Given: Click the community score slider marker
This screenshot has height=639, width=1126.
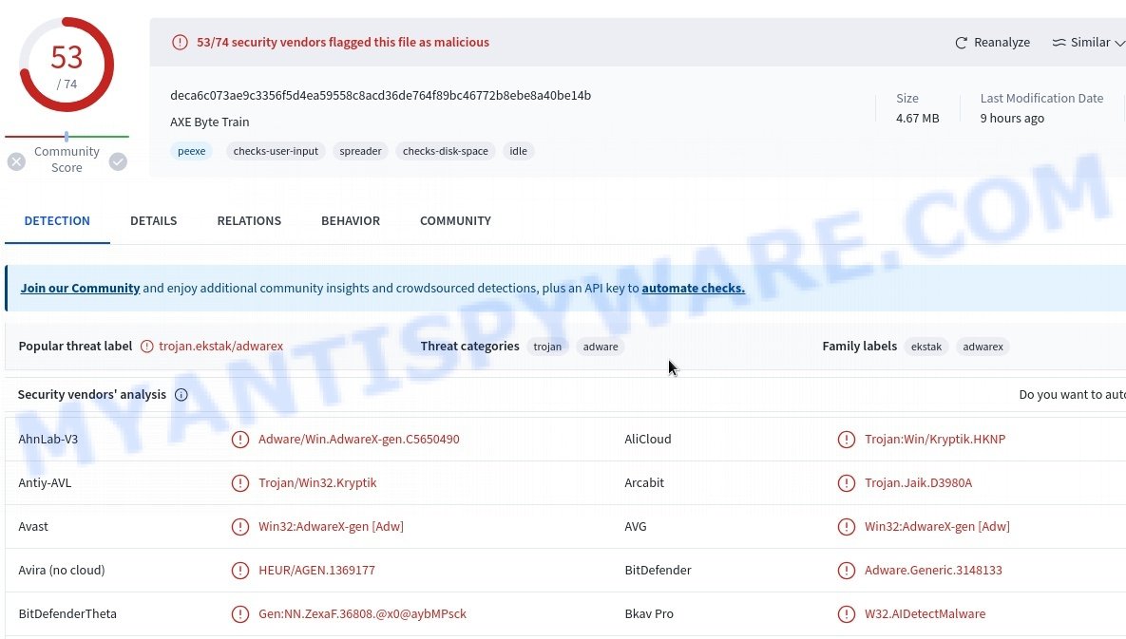Looking at the screenshot, I should click(67, 137).
